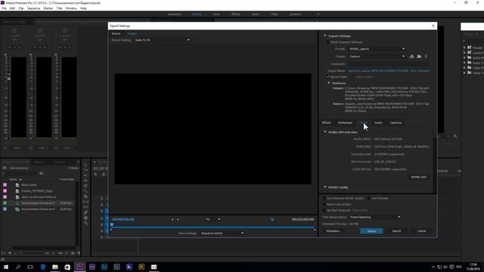Click the volume icon in system tray
This screenshot has height=272, width=484.
pyautogui.click(x=445, y=267)
